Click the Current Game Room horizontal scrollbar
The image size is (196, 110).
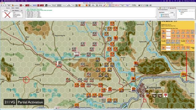186,19
